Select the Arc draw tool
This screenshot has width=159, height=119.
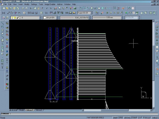[x=2, y=37]
